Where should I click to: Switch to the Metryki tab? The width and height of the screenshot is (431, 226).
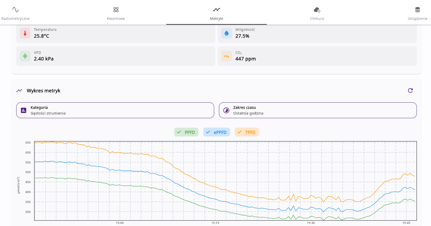(x=216, y=13)
